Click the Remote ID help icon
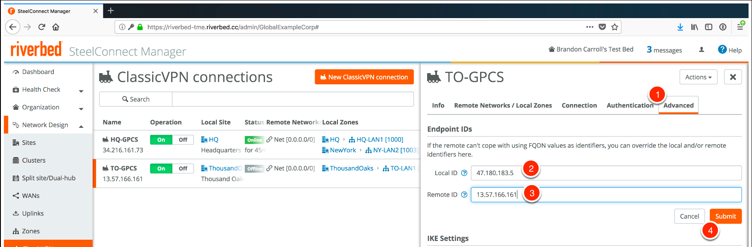Viewport: 752px width, 247px height. 464,195
